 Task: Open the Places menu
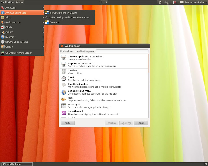[x=20, y=2]
